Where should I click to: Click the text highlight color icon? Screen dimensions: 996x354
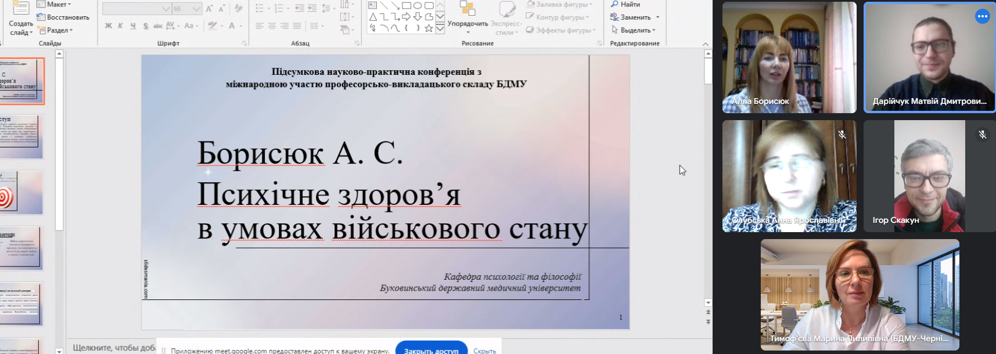[213, 26]
